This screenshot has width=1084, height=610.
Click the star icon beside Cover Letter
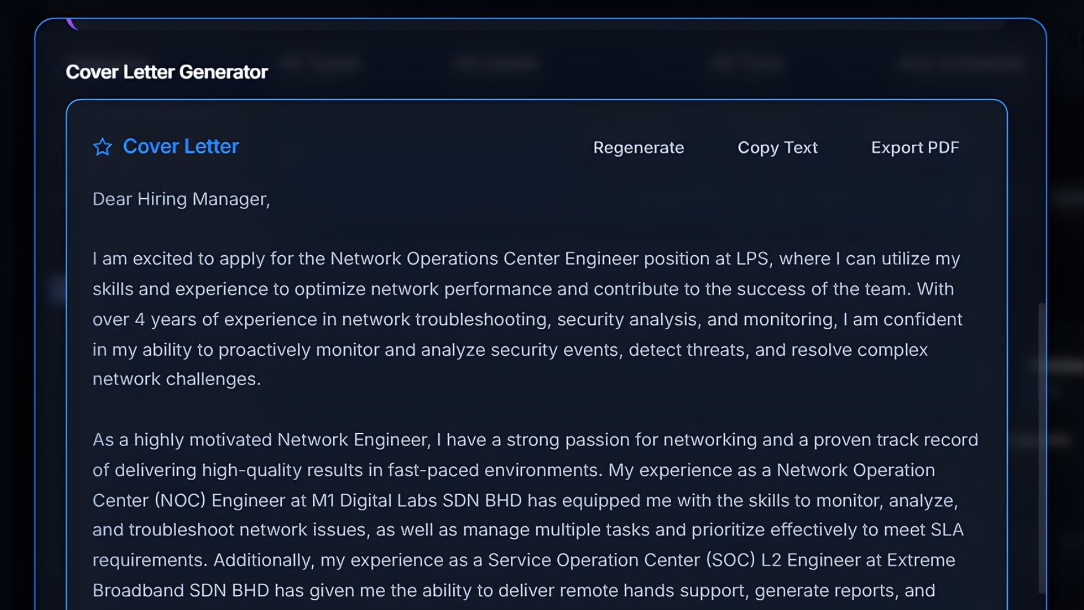coord(102,147)
